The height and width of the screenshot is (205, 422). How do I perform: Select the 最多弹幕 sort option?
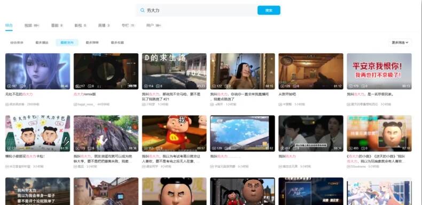pyautogui.click(x=92, y=43)
